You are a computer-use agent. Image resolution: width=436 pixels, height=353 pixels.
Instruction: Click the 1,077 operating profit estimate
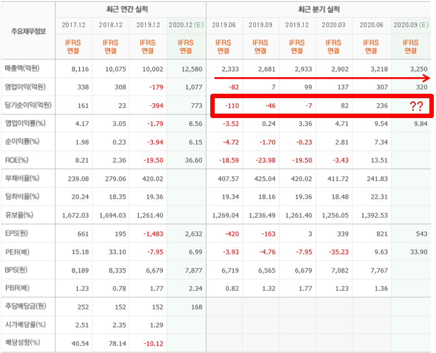click(194, 87)
